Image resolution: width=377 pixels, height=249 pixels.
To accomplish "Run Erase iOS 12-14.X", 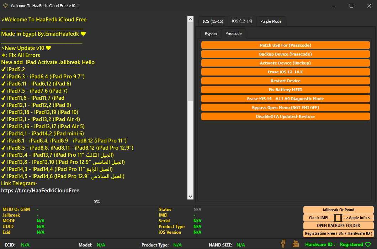I will click(x=285, y=72).
